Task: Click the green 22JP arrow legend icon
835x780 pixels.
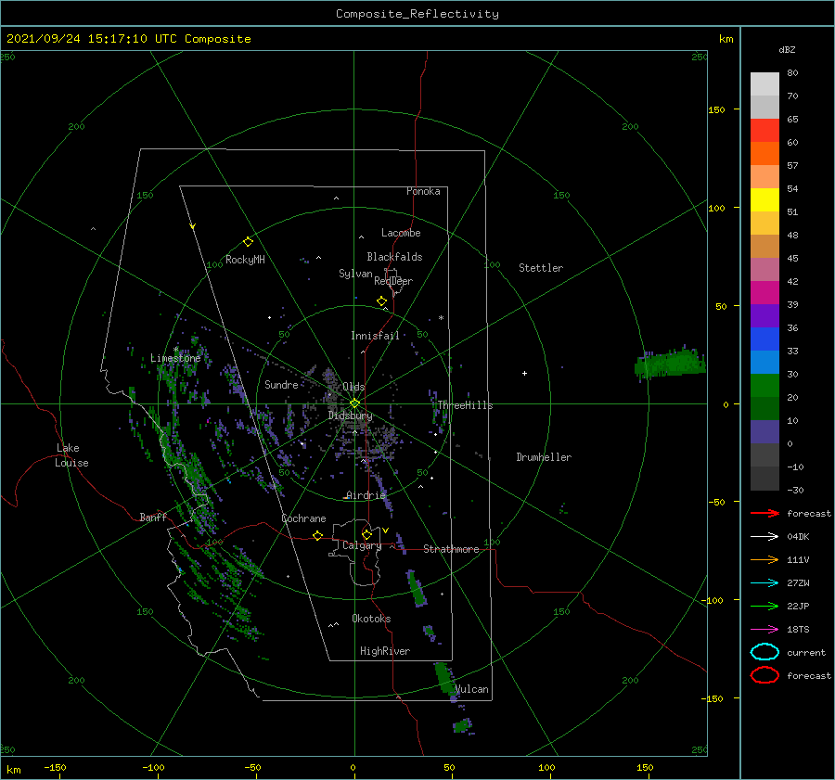Action: click(x=764, y=606)
